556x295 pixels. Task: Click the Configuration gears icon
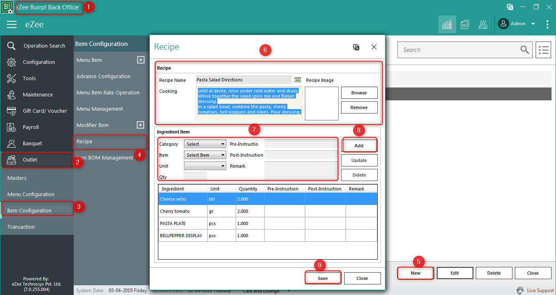click(x=11, y=62)
